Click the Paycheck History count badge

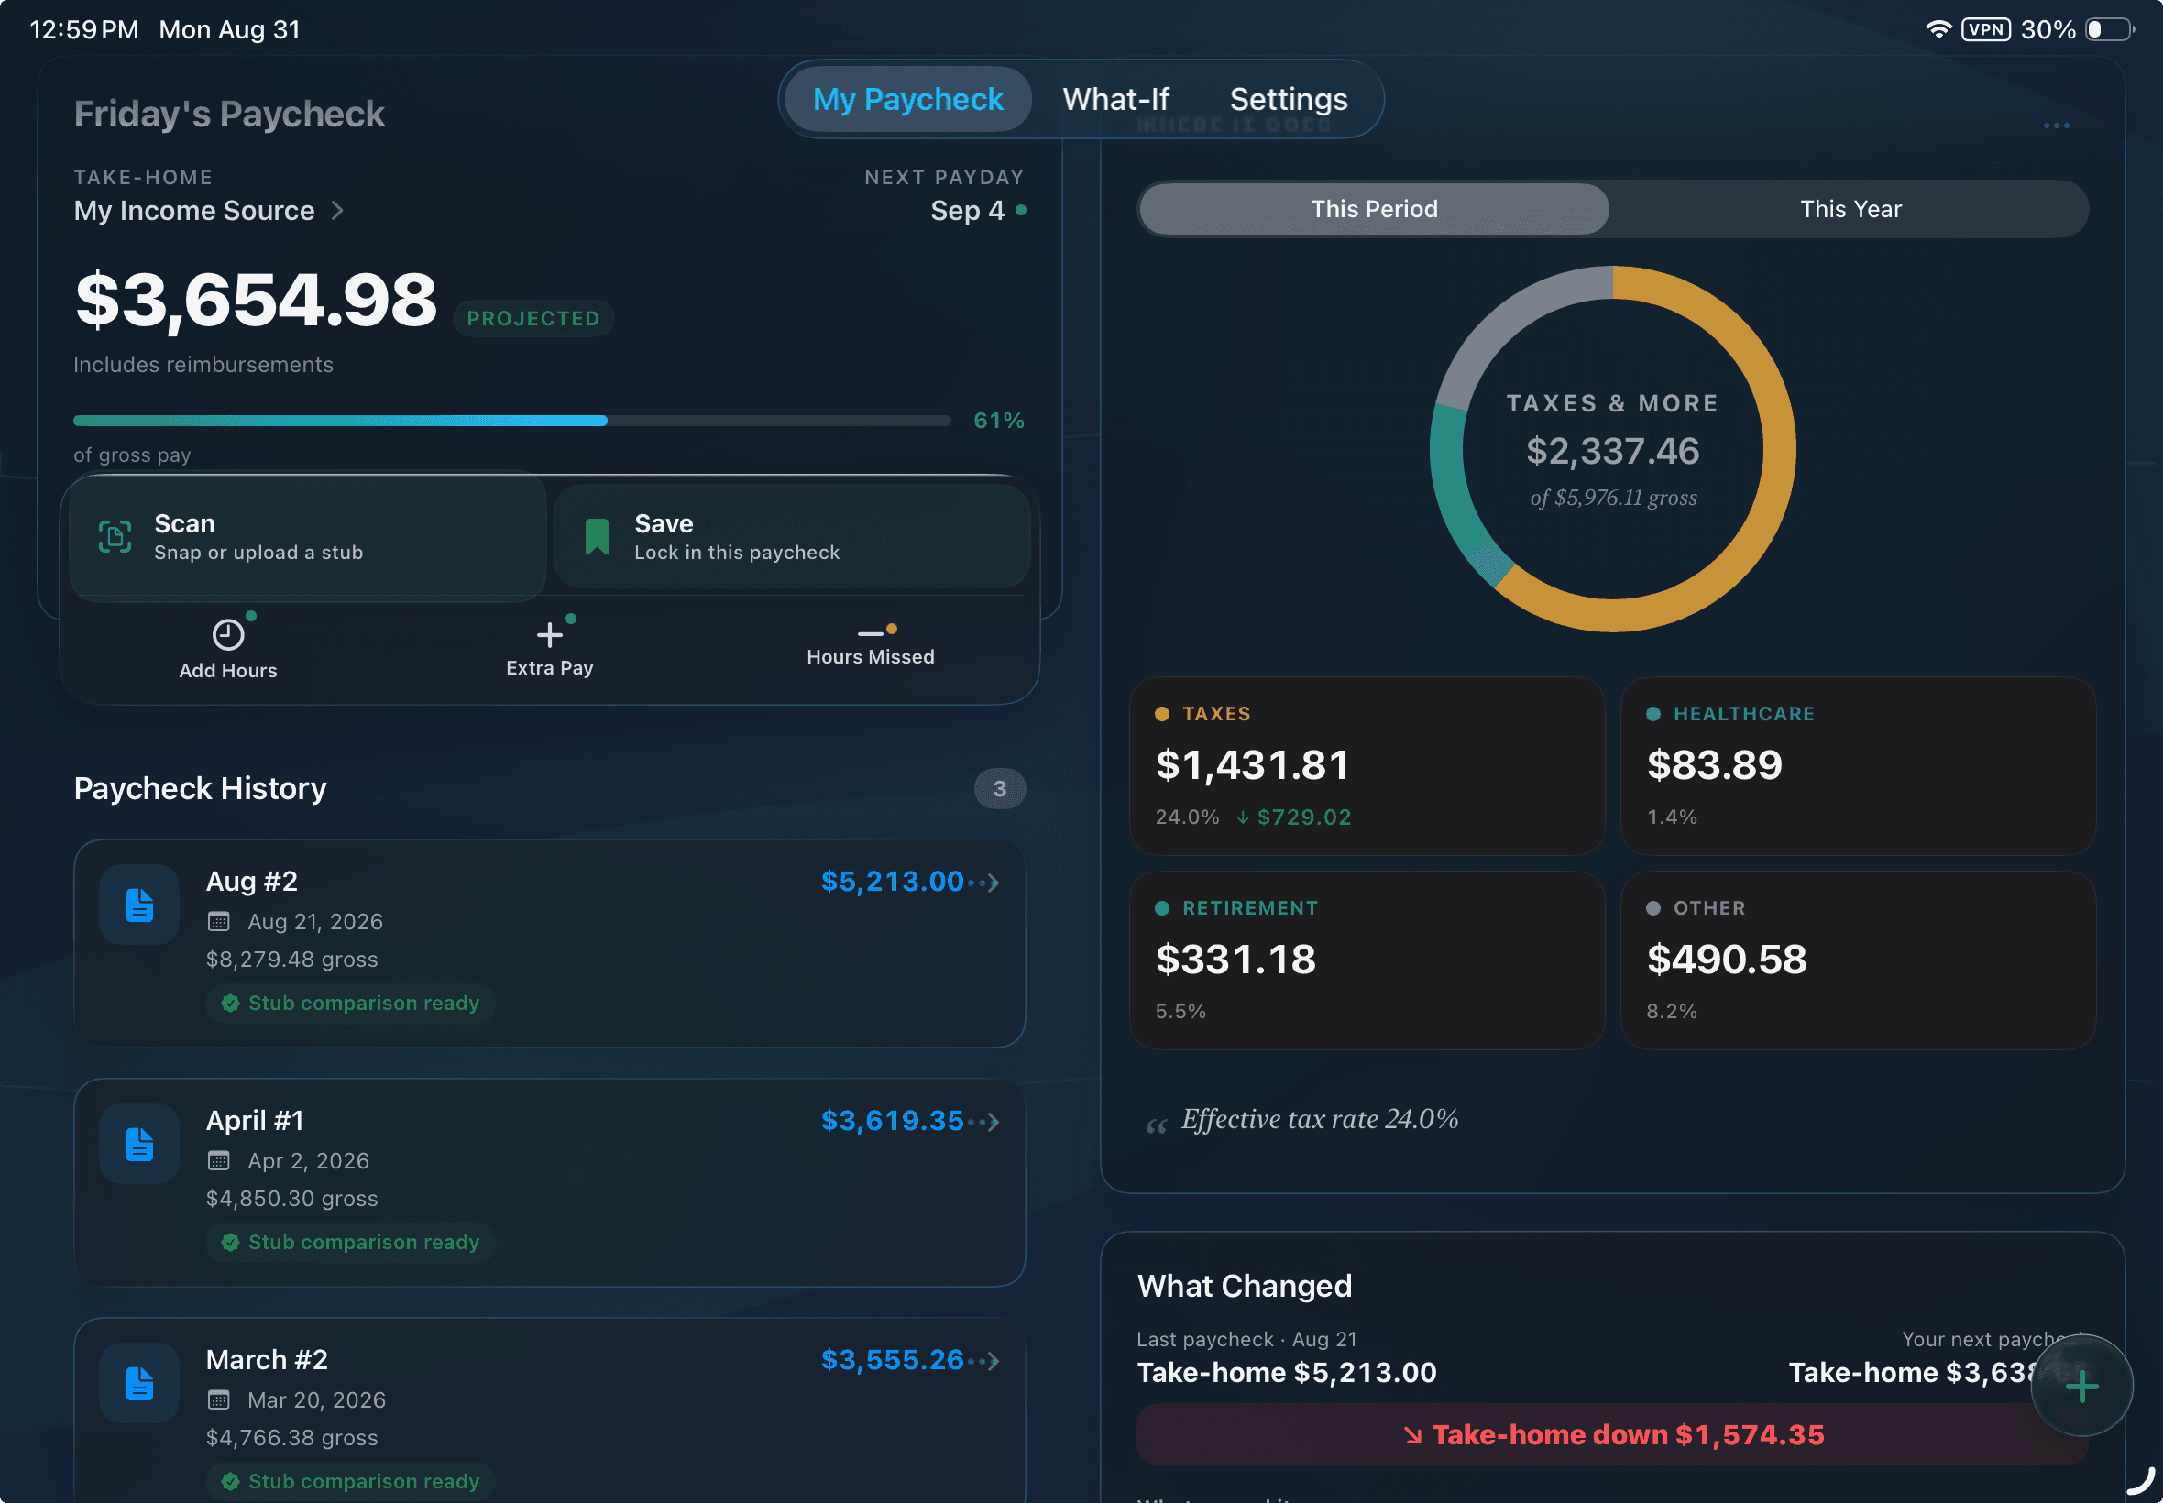point(999,788)
